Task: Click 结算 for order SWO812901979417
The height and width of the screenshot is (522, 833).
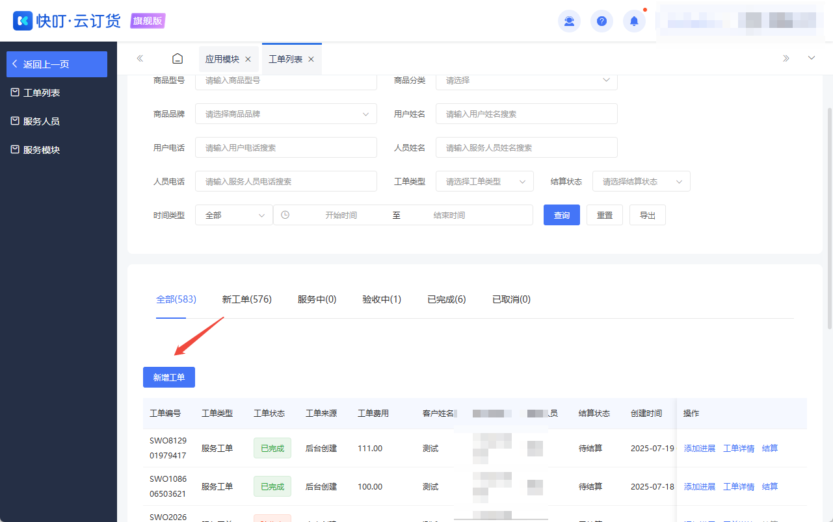Action: click(x=770, y=448)
